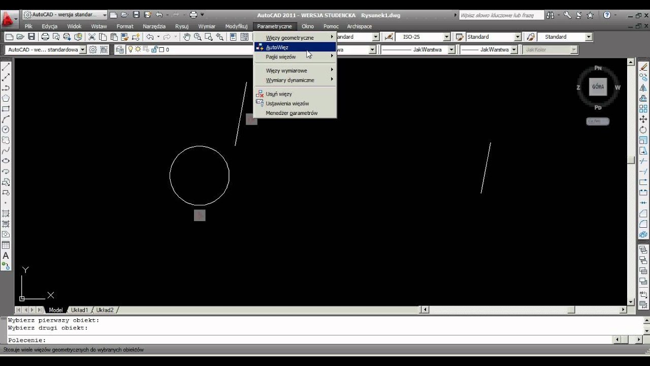Select the Spline draw tool
The height and width of the screenshot is (366, 650).
coord(6,150)
